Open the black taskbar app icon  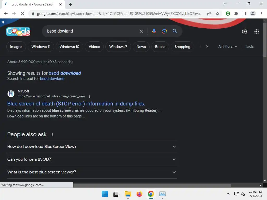point(116,194)
